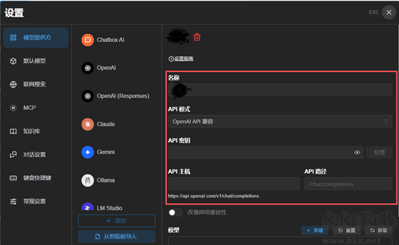
Task: Click the Ollama provider logo icon
Action: coord(87,180)
